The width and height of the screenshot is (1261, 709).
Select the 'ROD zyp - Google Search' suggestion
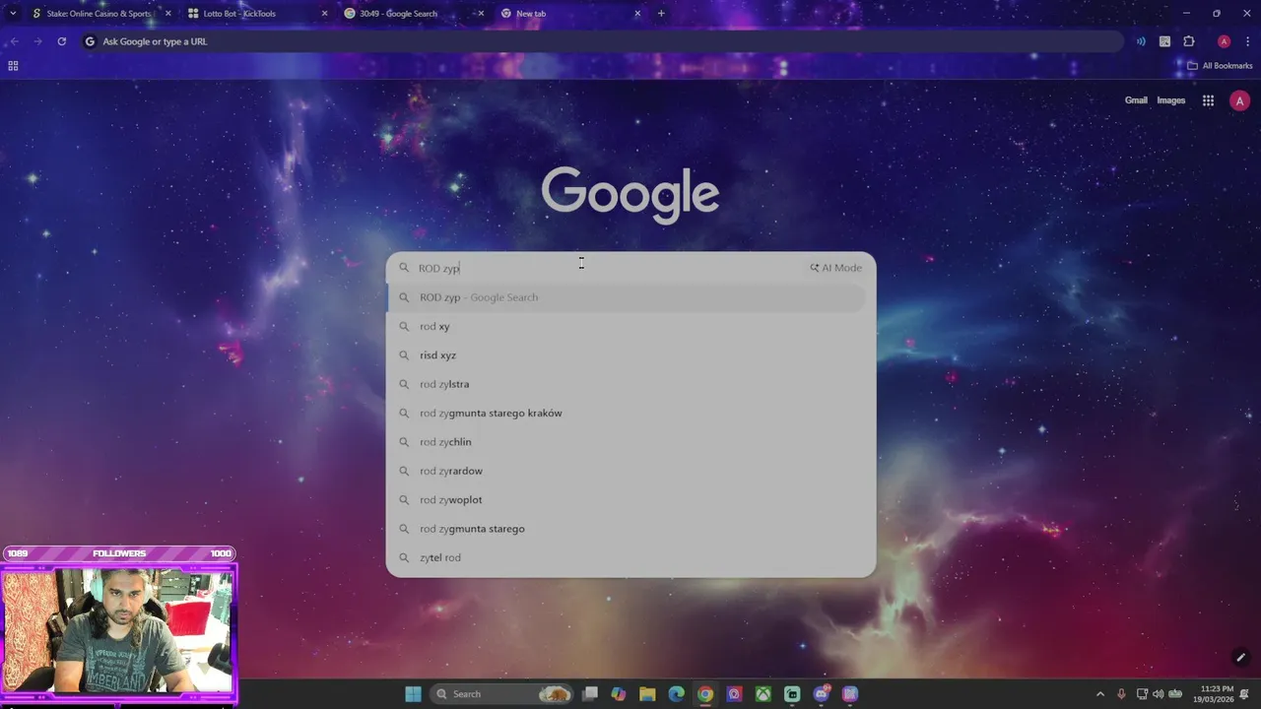point(628,297)
